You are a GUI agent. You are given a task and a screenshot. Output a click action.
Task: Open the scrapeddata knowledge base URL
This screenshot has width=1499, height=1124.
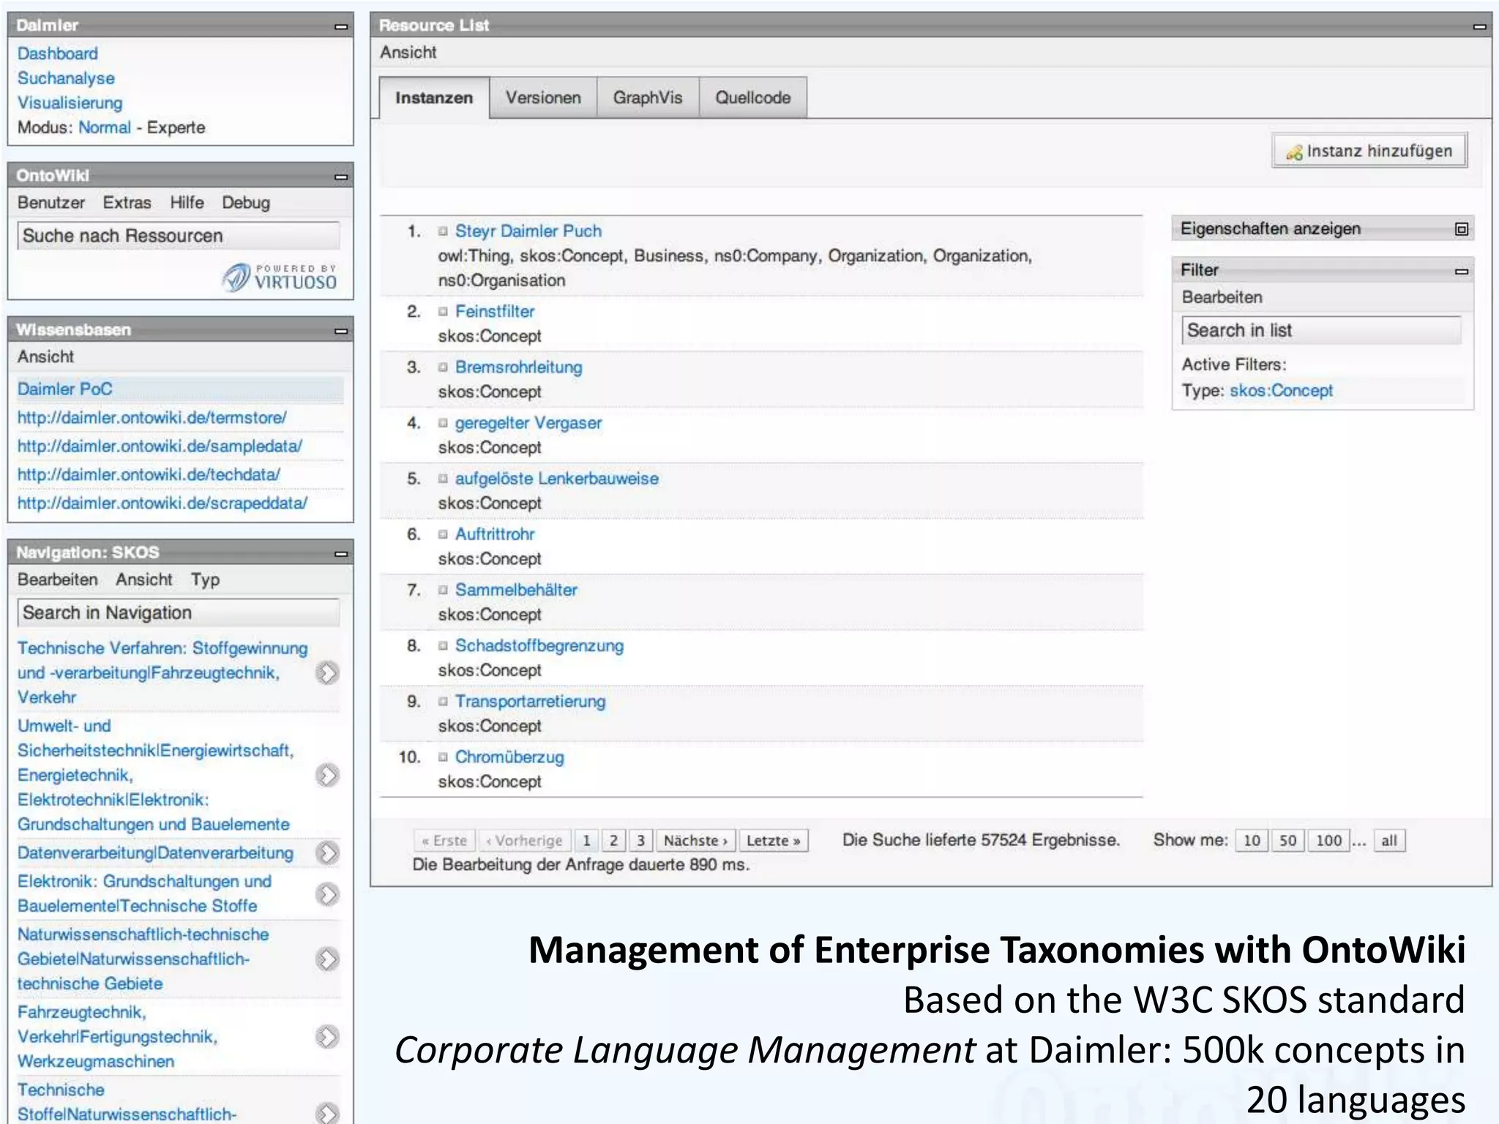click(x=162, y=503)
